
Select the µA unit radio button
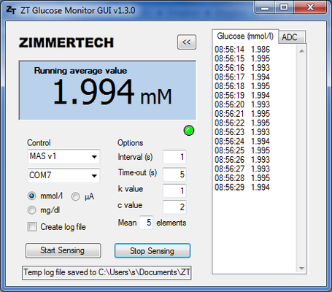click(x=75, y=196)
